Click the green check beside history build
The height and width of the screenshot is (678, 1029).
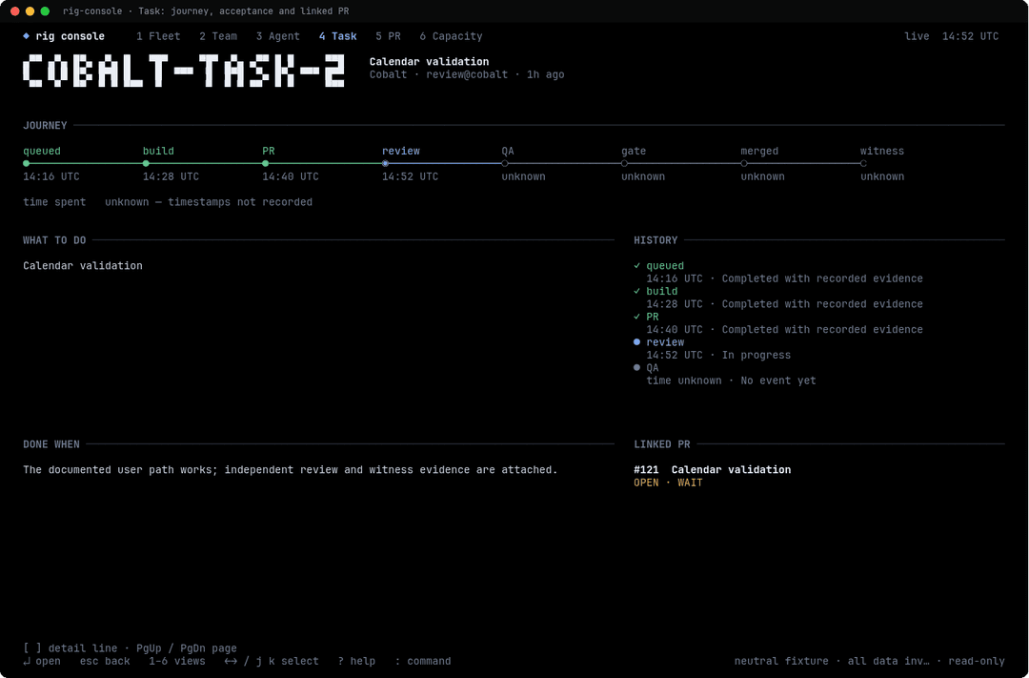(636, 291)
